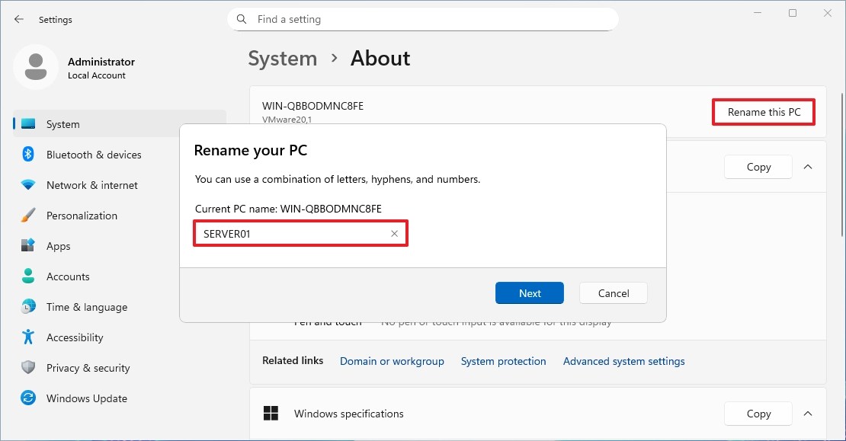The width and height of the screenshot is (846, 441).
Task: Click the Rename this PC button
Action: [764, 112]
